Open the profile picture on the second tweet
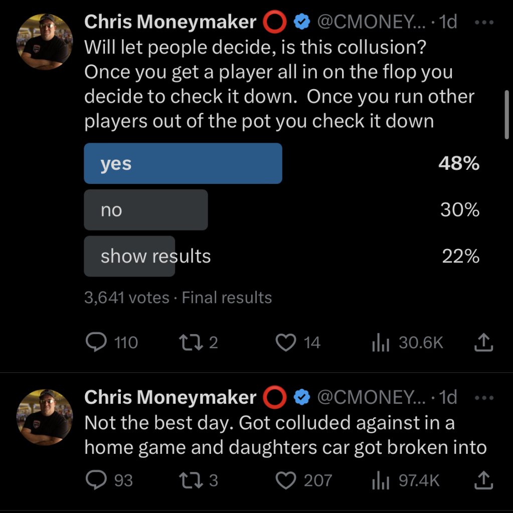Viewport: 513px width, 513px height. tap(44, 417)
